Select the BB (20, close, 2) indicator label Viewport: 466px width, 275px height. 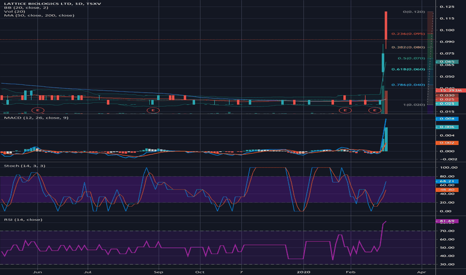click(x=26, y=7)
